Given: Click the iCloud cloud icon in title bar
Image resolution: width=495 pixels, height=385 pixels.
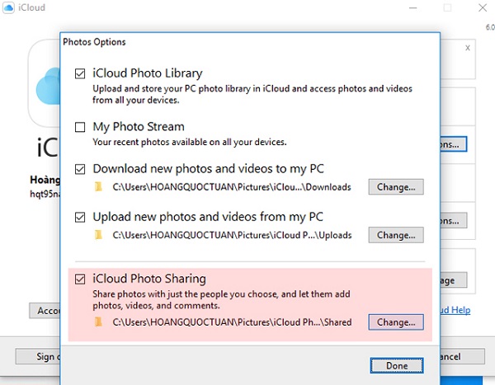Looking at the screenshot, I should click(12, 8).
